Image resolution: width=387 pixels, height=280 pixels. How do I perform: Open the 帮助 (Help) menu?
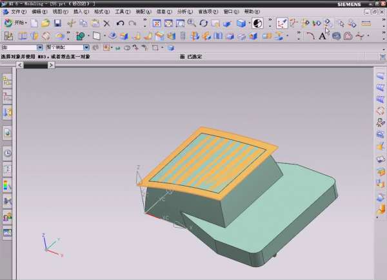249,12
